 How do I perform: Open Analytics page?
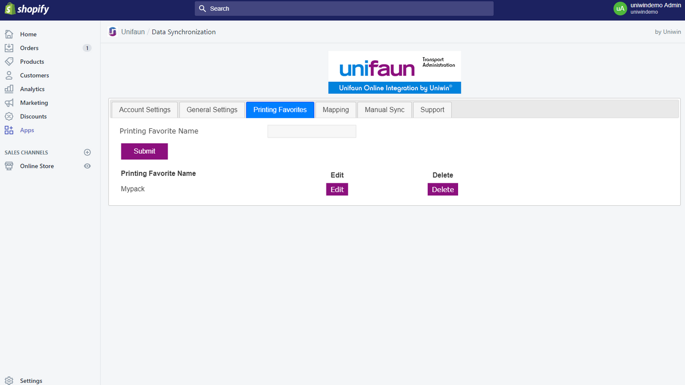pyautogui.click(x=32, y=89)
